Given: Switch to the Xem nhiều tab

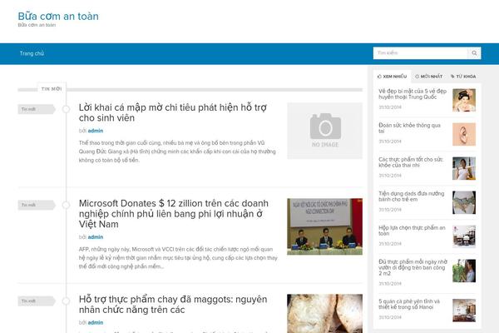Looking at the screenshot, I should (x=393, y=76).
